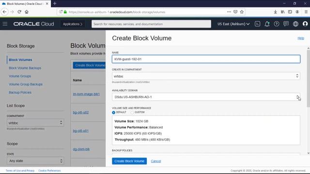Toggle the browser sidebar icon
The width and height of the screenshot is (310, 174).
tap(290, 12)
